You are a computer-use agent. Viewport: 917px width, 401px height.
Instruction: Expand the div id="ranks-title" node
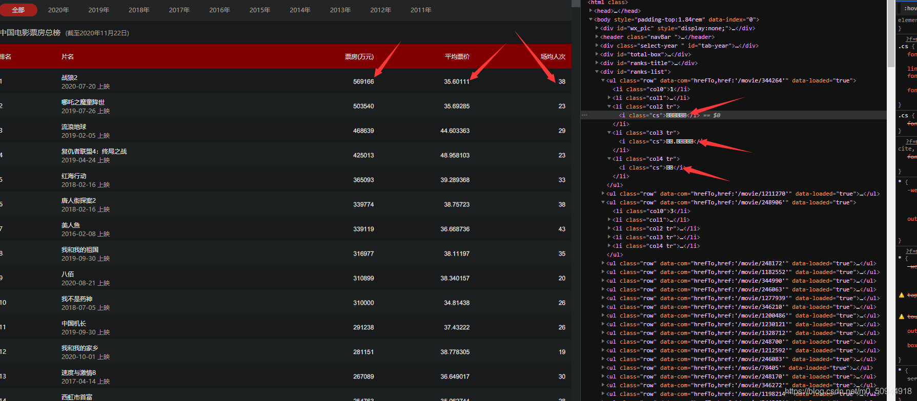pyautogui.click(x=597, y=63)
